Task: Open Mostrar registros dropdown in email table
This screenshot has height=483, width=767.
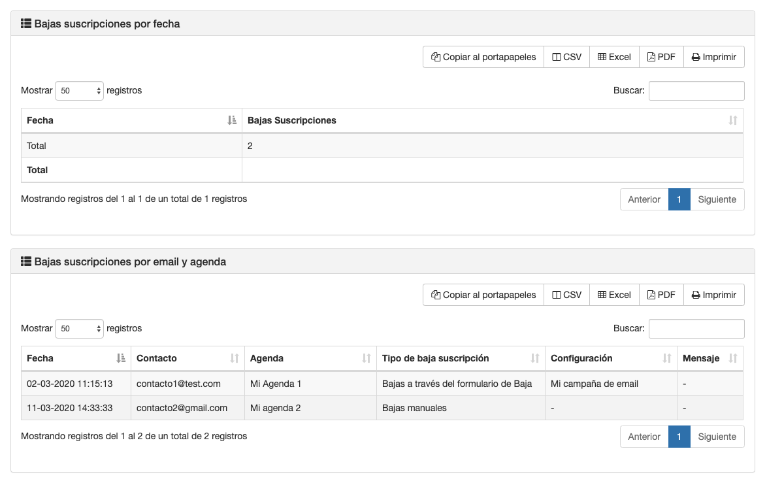Action: pos(80,329)
